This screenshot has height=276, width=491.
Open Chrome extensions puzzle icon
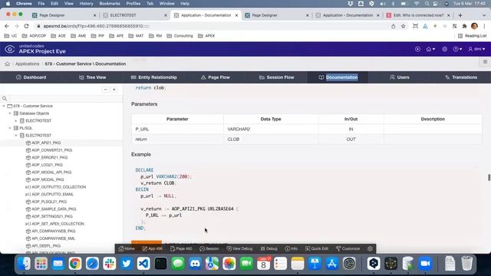[x=464, y=26]
